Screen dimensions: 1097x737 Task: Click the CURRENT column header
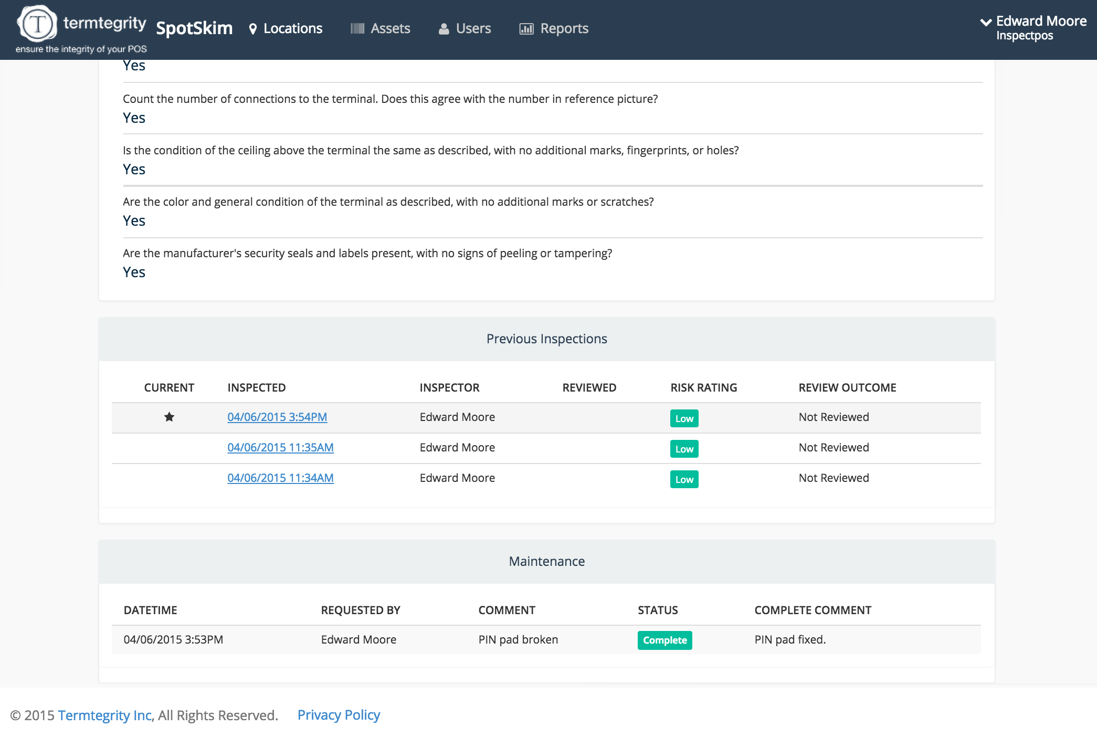point(169,387)
